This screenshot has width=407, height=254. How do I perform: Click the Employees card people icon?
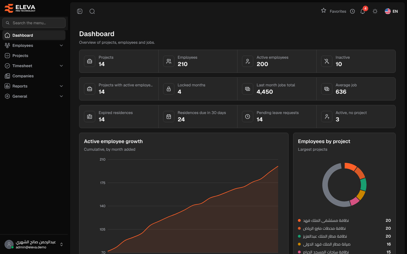point(169,61)
